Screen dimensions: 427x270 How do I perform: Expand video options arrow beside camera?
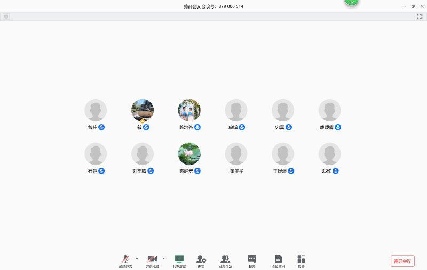[163, 258]
